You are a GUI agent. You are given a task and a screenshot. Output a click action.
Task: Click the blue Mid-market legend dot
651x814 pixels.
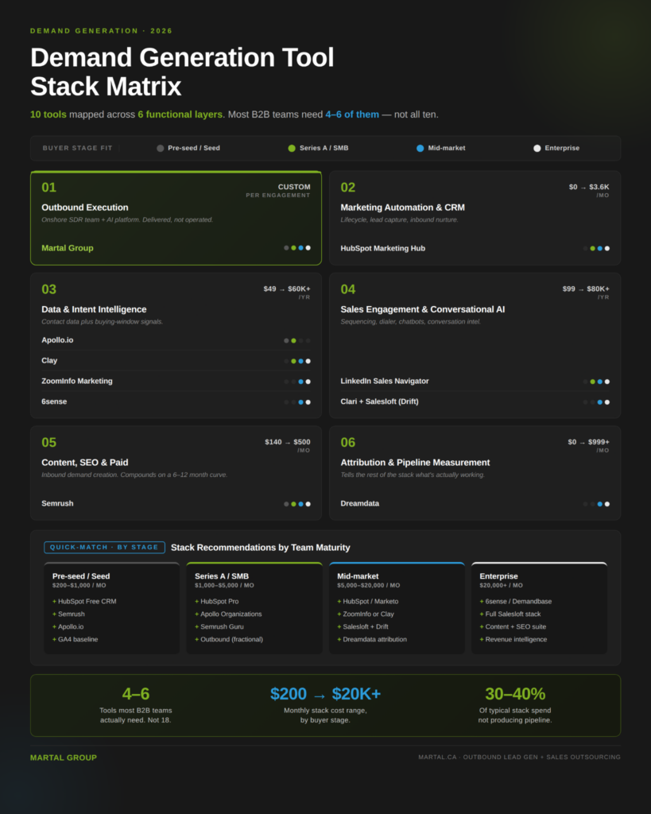(420, 149)
